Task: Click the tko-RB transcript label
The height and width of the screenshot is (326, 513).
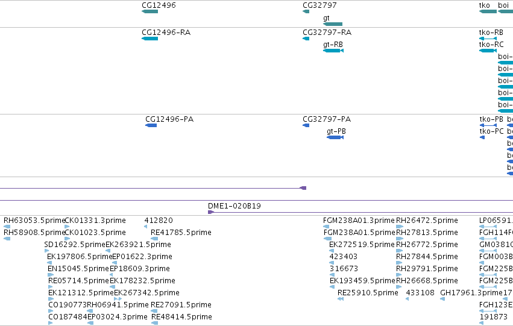Action: click(491, 33)
